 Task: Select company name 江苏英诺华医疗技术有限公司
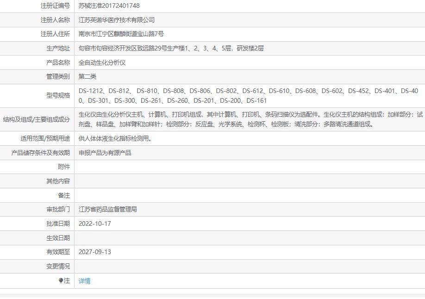[117, 20]
